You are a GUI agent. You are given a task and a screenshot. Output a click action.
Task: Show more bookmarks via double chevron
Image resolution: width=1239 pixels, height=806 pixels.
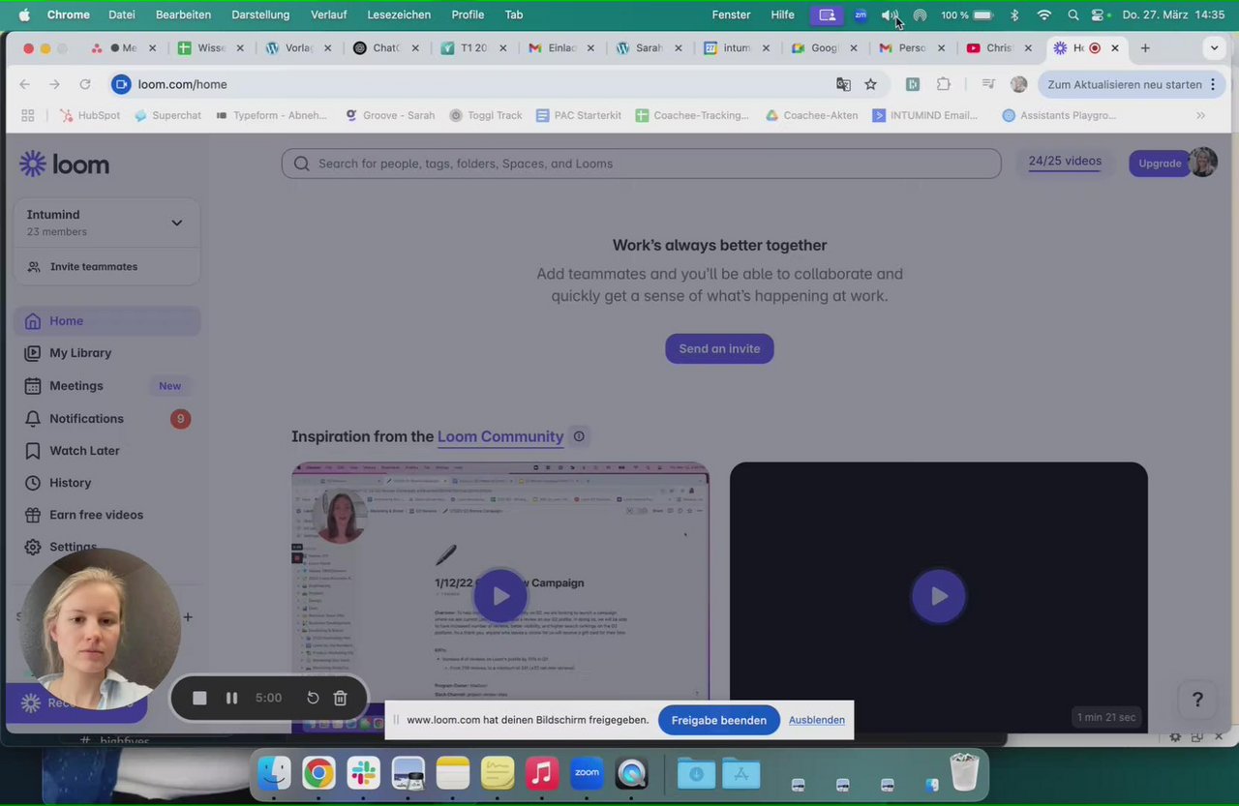(x=1200, y=115)
